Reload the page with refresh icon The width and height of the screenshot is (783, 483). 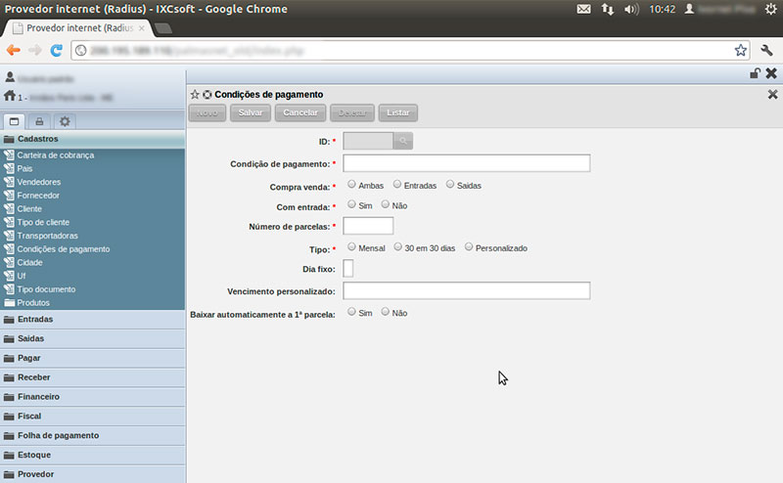pyautogui.click(x=56, y=51)
